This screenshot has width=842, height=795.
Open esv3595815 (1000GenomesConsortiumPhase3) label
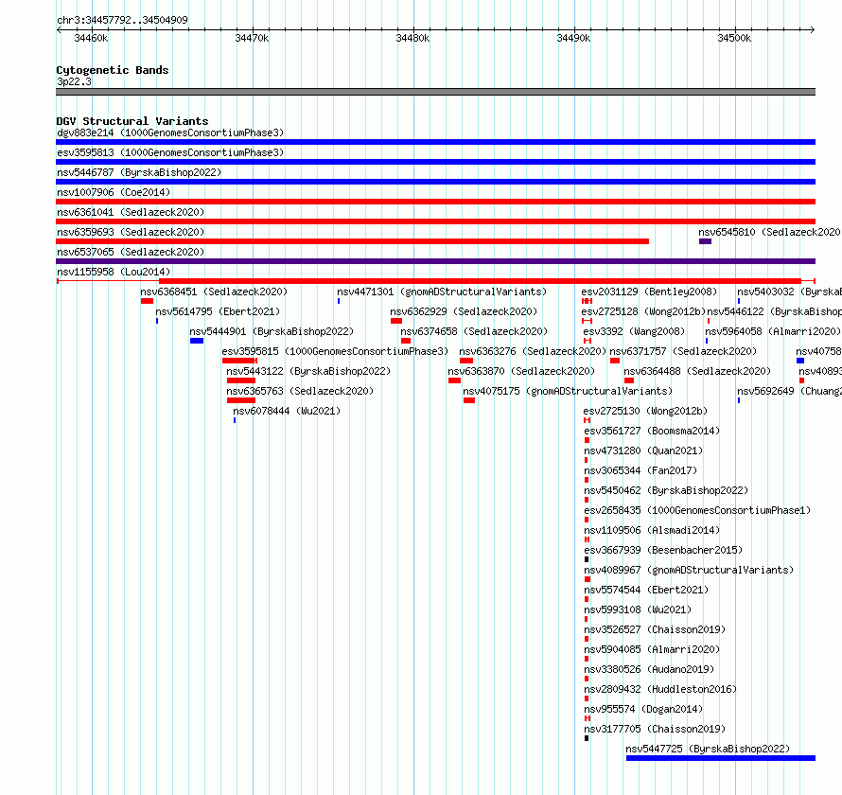click(335, 351)
